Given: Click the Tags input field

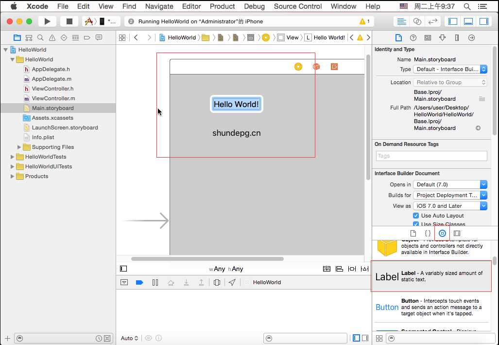Looking at the screenshot, I should (x=431, y=156).
